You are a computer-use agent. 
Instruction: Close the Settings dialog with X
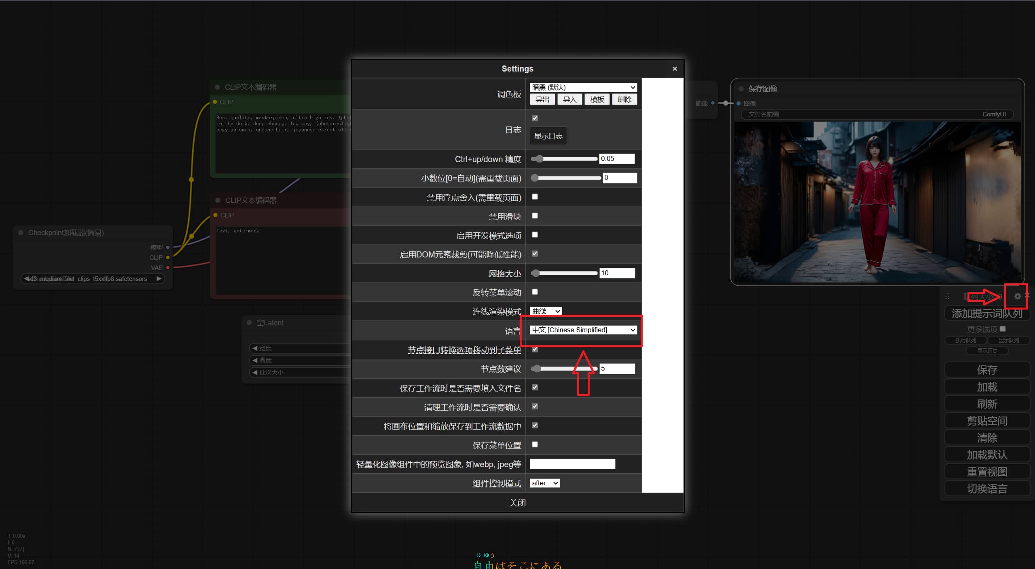[x=674, y=69]
